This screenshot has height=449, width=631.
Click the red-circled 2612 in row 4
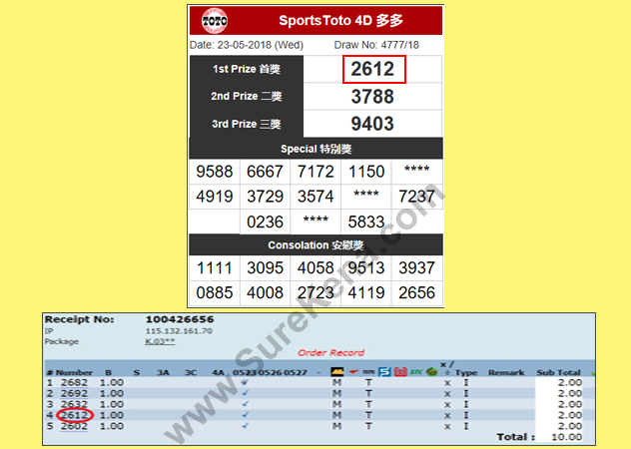pyautogui.click(x=76, y=415)
